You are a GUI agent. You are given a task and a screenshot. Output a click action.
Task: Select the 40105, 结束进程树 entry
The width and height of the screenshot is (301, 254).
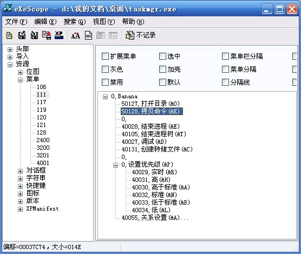click(x=154, y=134)
